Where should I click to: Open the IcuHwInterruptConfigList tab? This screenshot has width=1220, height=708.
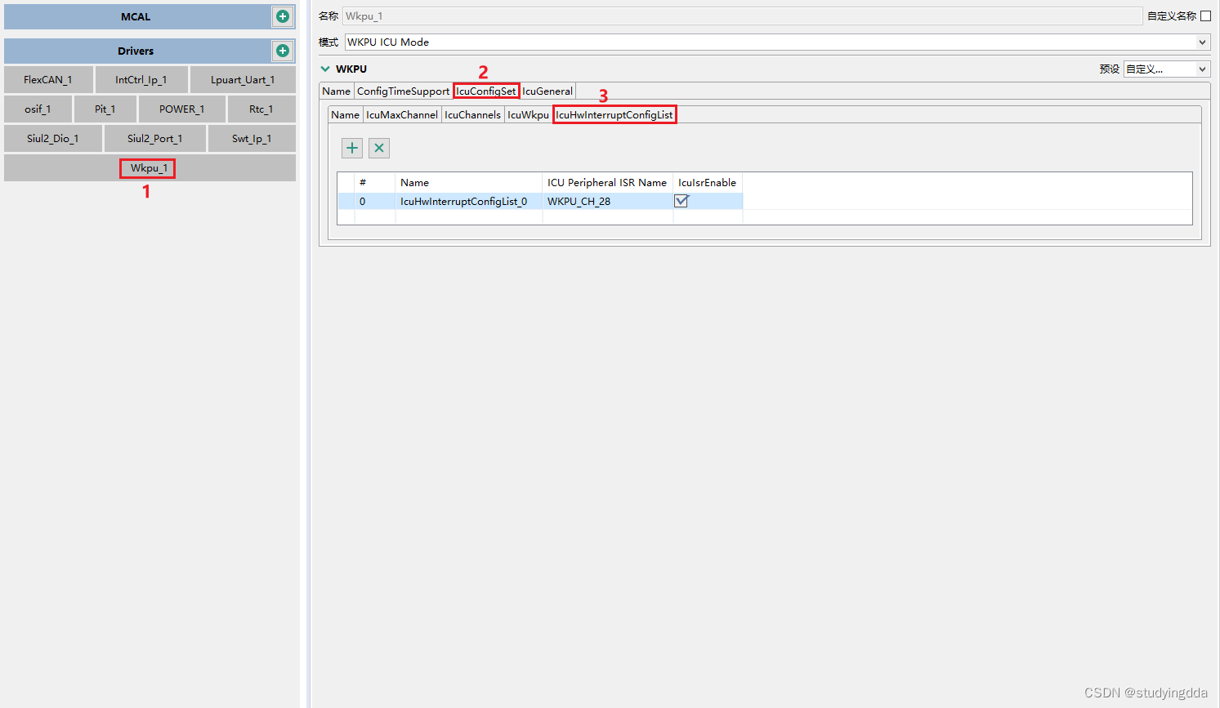click(614, 114)
